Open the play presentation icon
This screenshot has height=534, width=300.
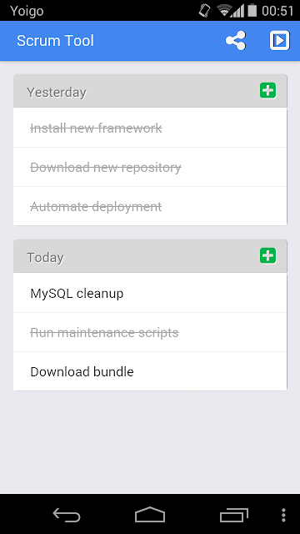(280, 41)
